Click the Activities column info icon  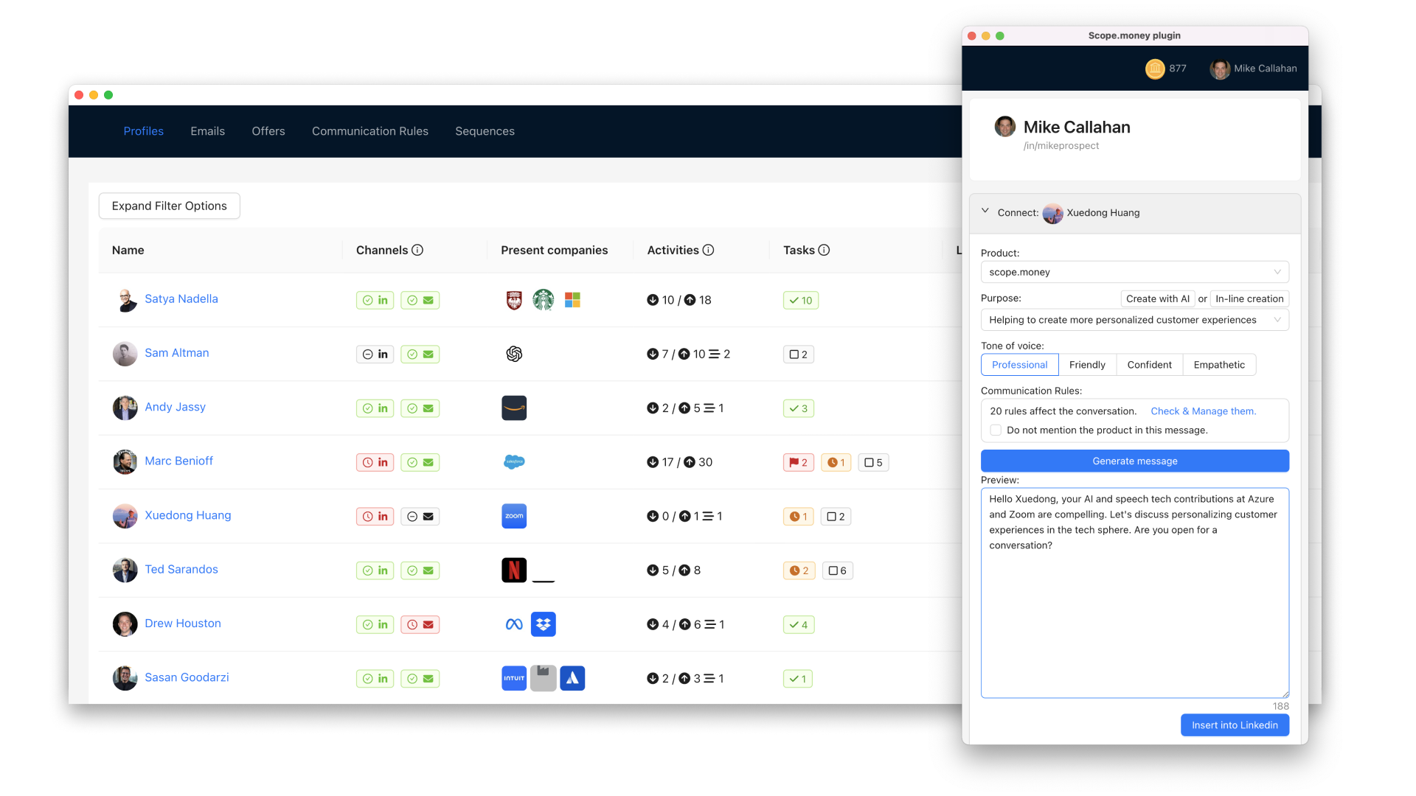[708, 250]
